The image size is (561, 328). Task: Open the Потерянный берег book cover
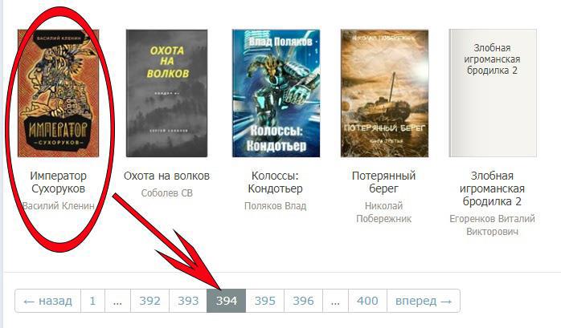pyautogui.click(x=384, y=93)
